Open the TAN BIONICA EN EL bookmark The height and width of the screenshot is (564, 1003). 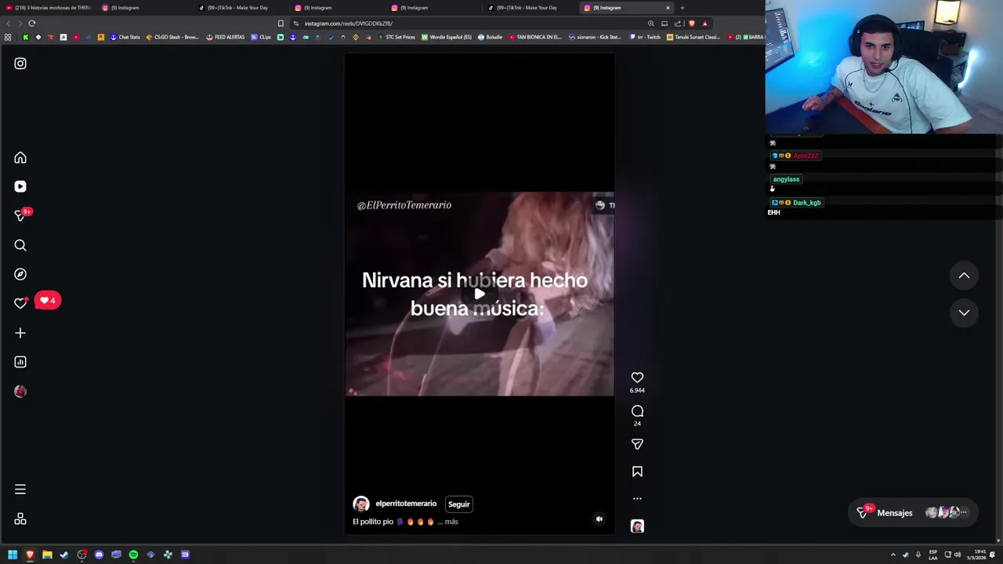pyautogui.click(x=536, y=37)
